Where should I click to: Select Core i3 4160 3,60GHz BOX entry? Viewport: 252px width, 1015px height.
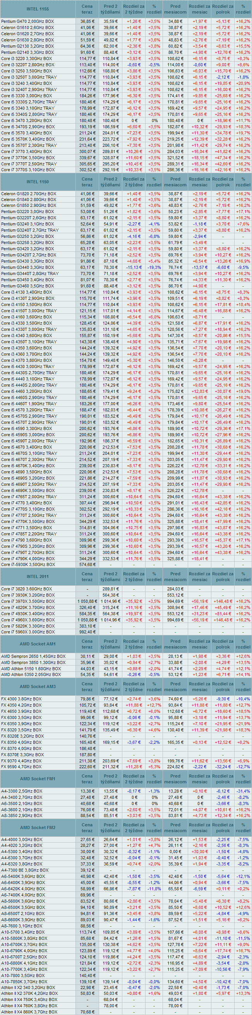(26, 317)
